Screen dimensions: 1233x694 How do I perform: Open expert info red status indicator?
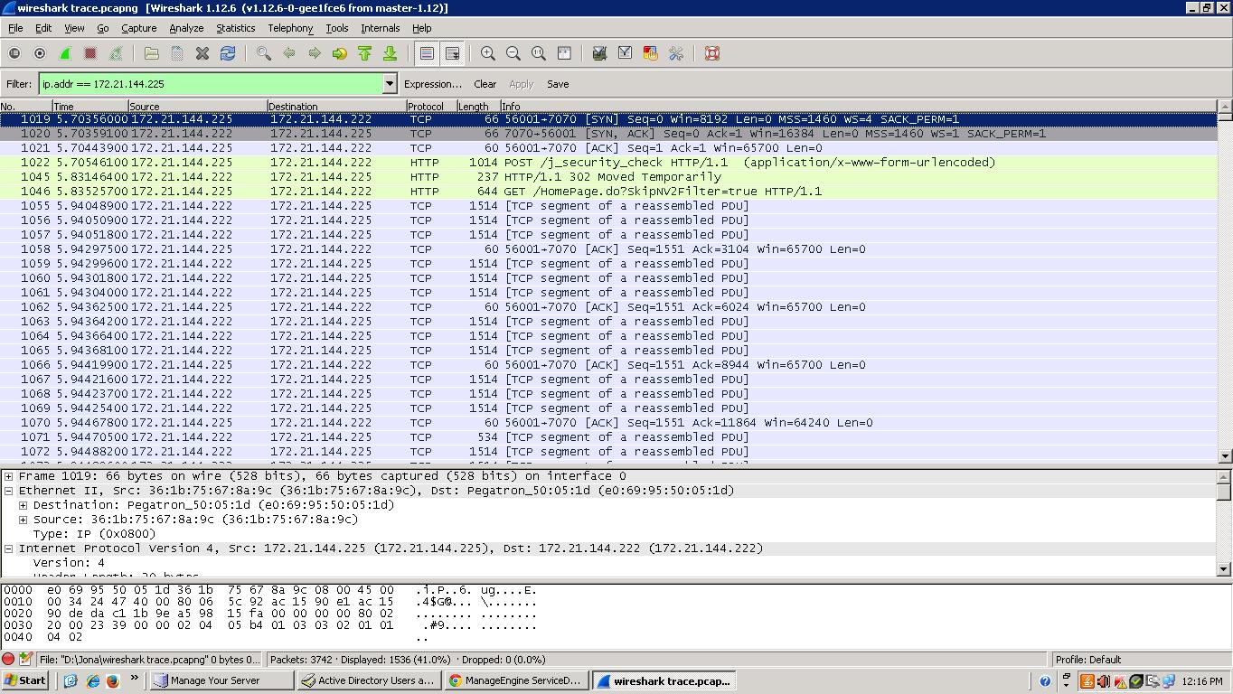(8, 660)
